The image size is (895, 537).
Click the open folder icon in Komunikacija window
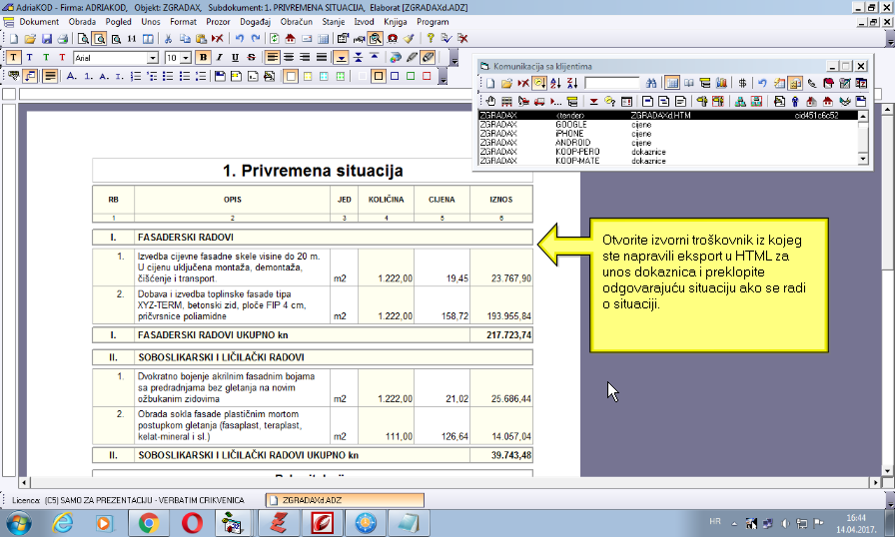[x=506, y=83]
